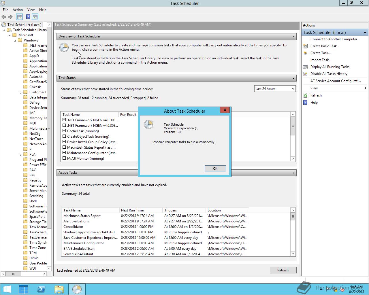Click the Defrag folder icon in tree
The height and width of the screenshot is (295, 369).
pyautogui.click(x=26, y=103)
